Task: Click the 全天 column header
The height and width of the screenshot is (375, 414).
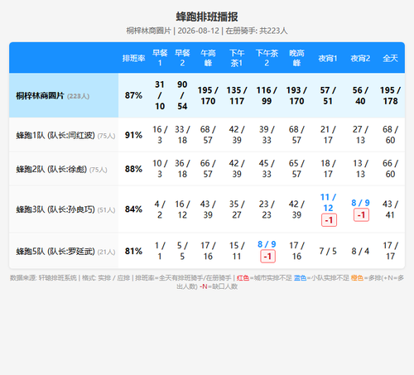Action: pyautogui.click(x=390, y=58)
